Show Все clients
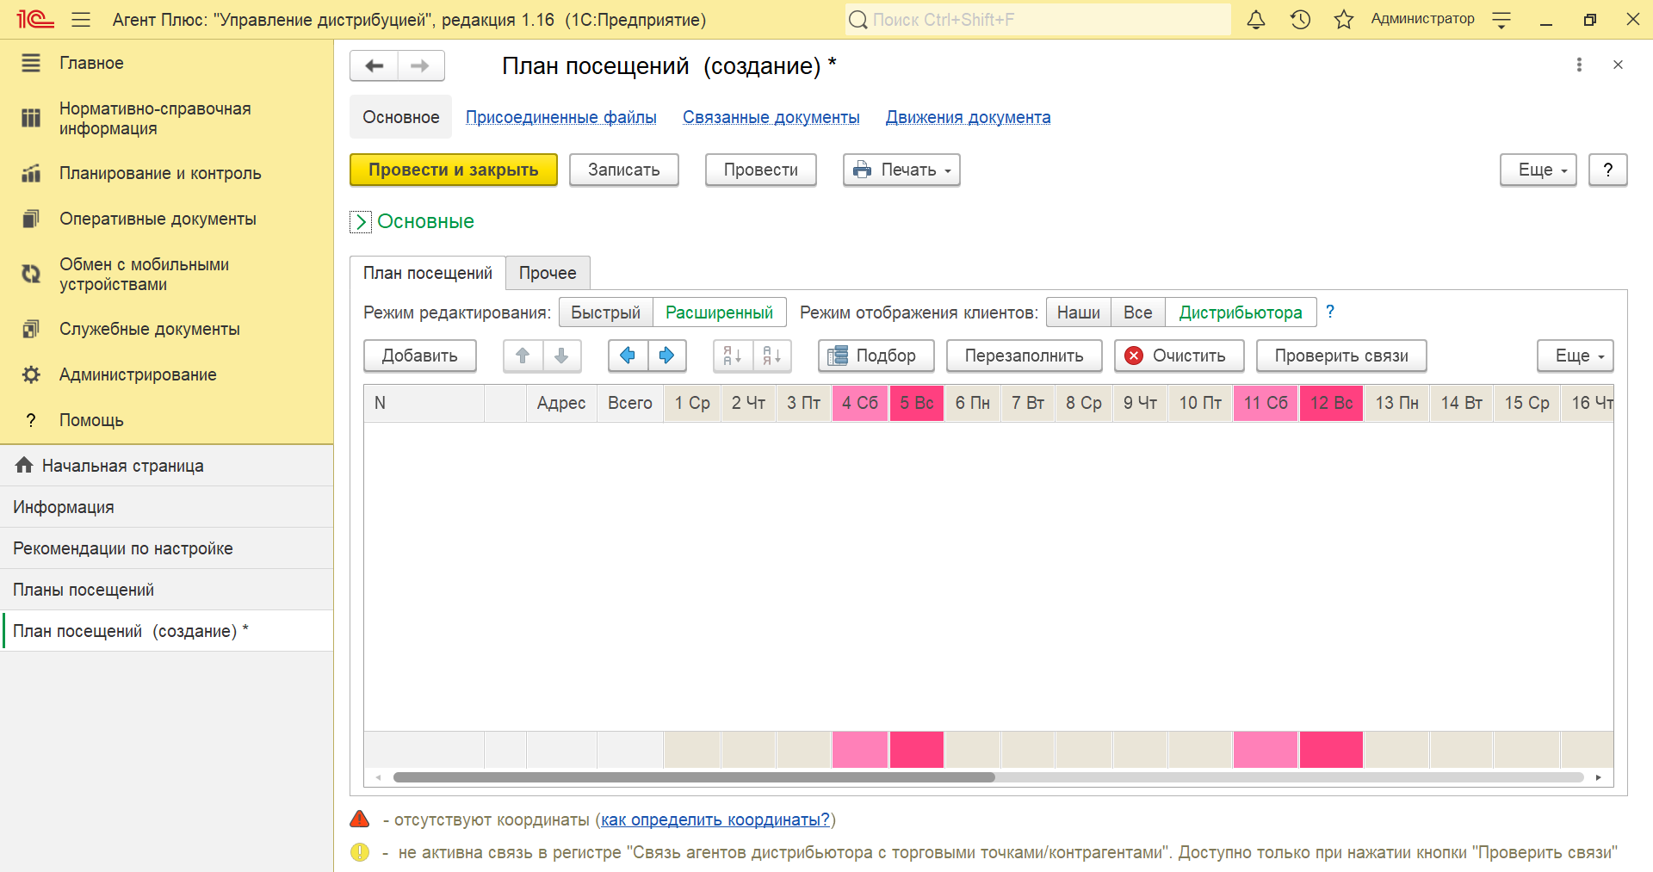The image size is (1653, 872). click(x=1137, y=312)
